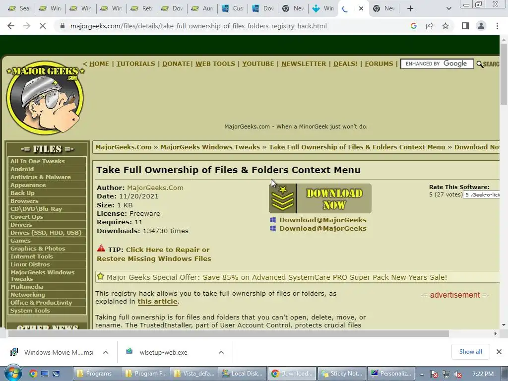
Task: Open the TUTORIALS nav link
Action: pyautogui.click(x=136, y=64)
